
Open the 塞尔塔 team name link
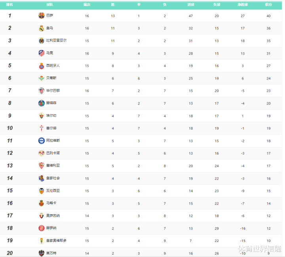click(x=51, y=128)
